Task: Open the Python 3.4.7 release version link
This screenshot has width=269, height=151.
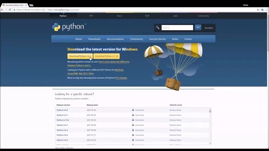Action: click(x=62, y=125)
